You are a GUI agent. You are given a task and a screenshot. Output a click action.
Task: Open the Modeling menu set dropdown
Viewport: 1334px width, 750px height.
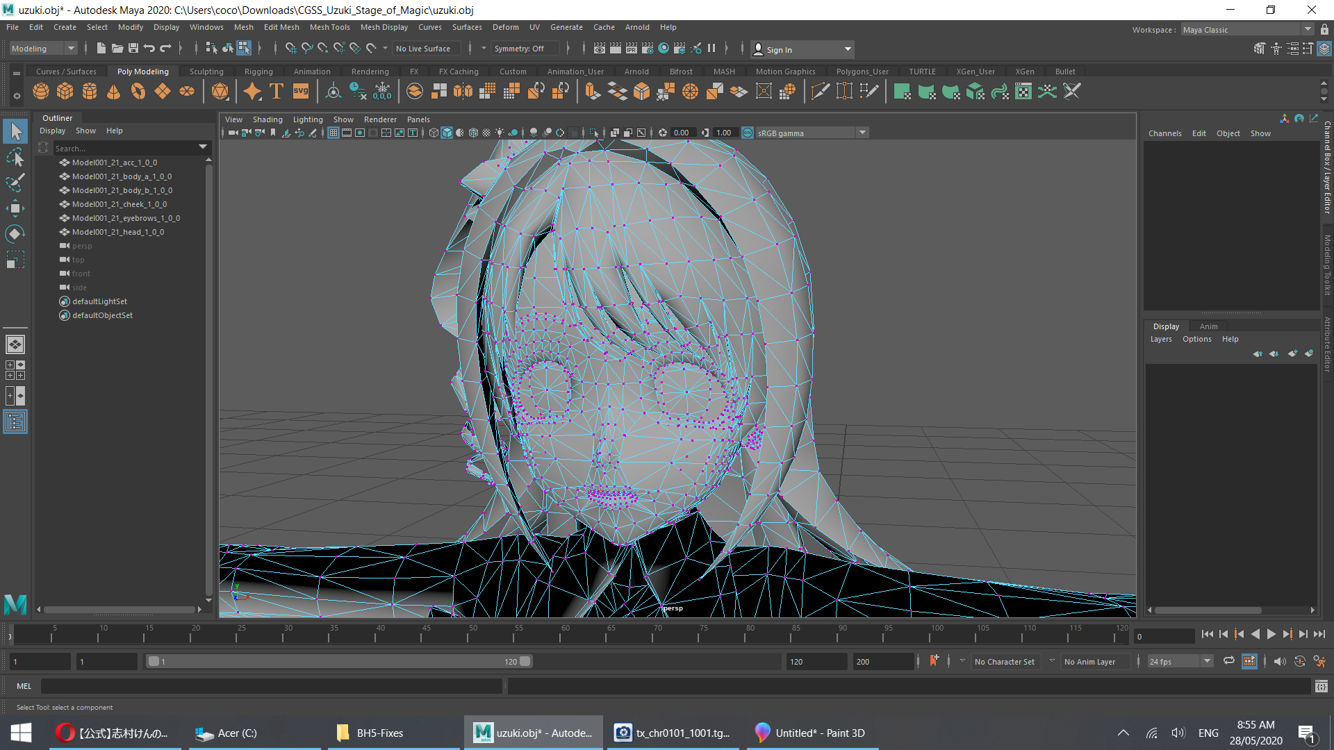pos(43,49)
